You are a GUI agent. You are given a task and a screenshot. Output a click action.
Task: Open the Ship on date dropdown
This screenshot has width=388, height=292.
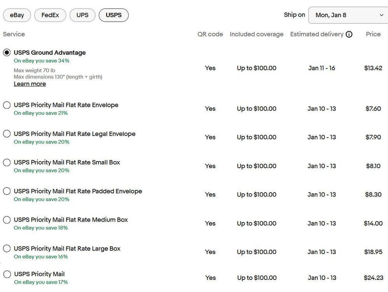point(348,15)
